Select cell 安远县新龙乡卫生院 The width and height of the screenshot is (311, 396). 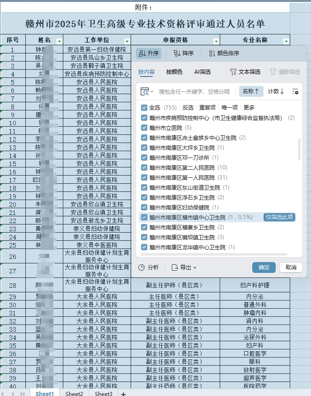97,220
